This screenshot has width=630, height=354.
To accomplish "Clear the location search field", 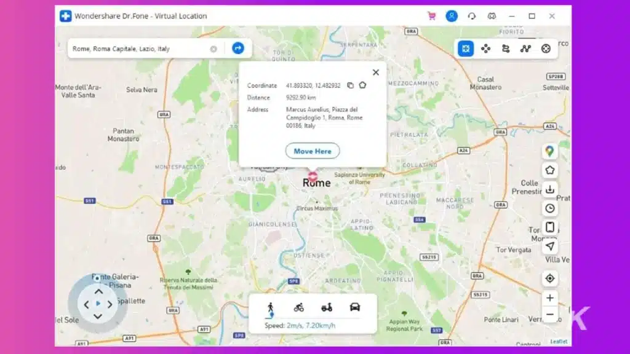I will point(213,49).
